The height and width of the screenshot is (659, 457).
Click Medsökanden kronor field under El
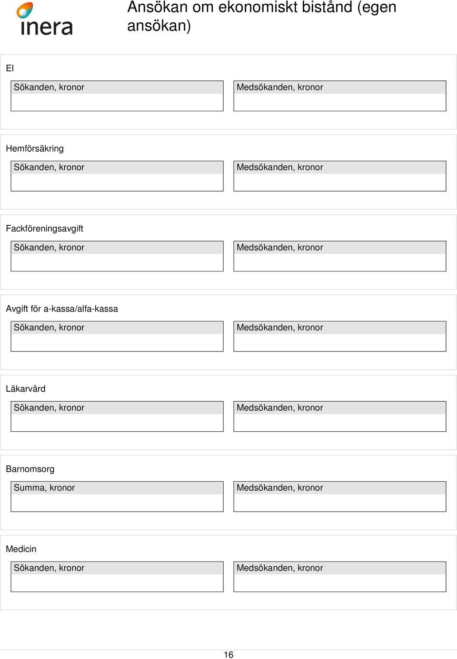point(340,96)
